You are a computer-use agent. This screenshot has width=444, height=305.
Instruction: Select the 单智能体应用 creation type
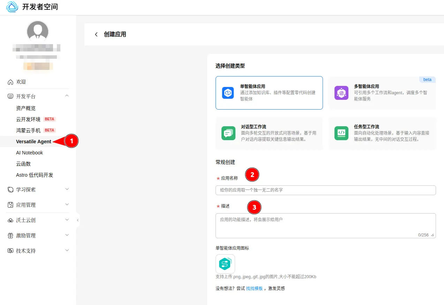click(269, 93)
